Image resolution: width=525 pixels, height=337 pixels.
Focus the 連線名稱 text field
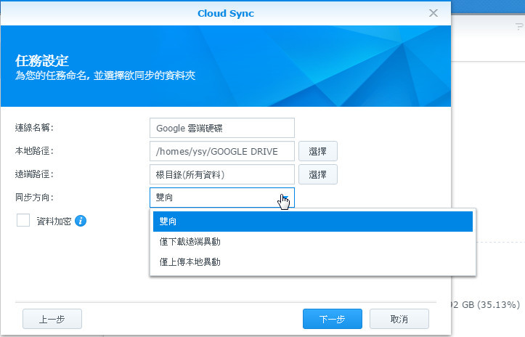tap(221, 128)
